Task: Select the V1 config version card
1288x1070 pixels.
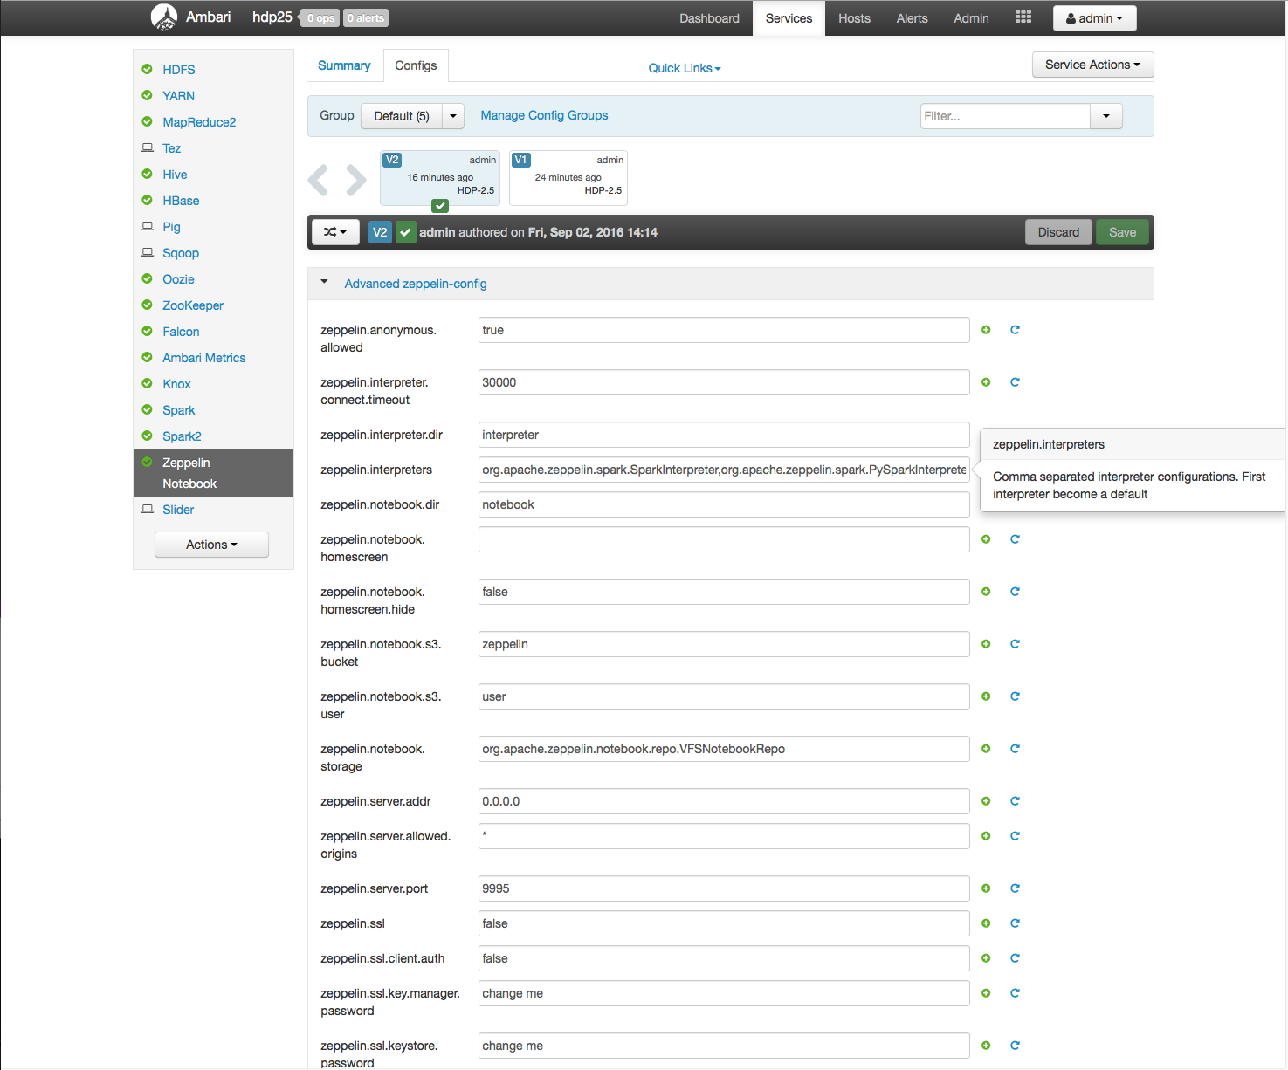Action: [x=568, y=177]
